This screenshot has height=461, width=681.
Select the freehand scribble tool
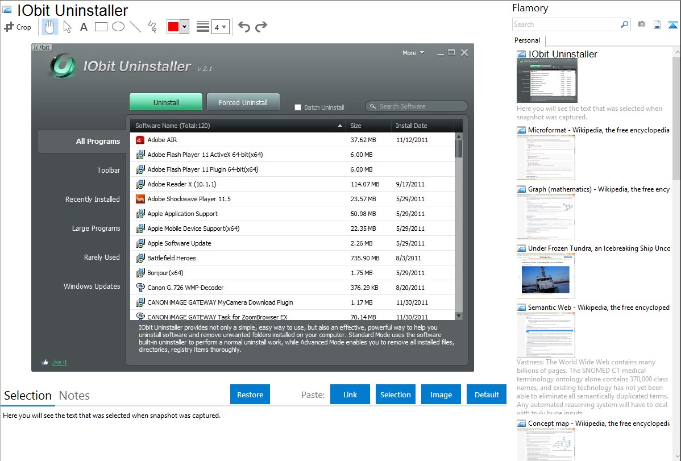(152, 27)
